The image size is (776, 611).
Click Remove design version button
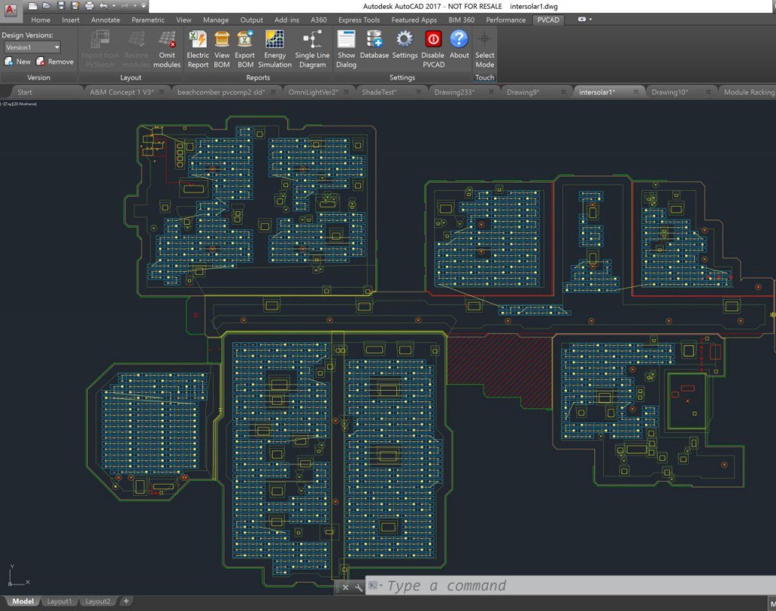[55, 62]
